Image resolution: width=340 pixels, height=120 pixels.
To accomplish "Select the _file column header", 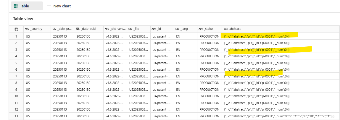I will tap(138, 29).
